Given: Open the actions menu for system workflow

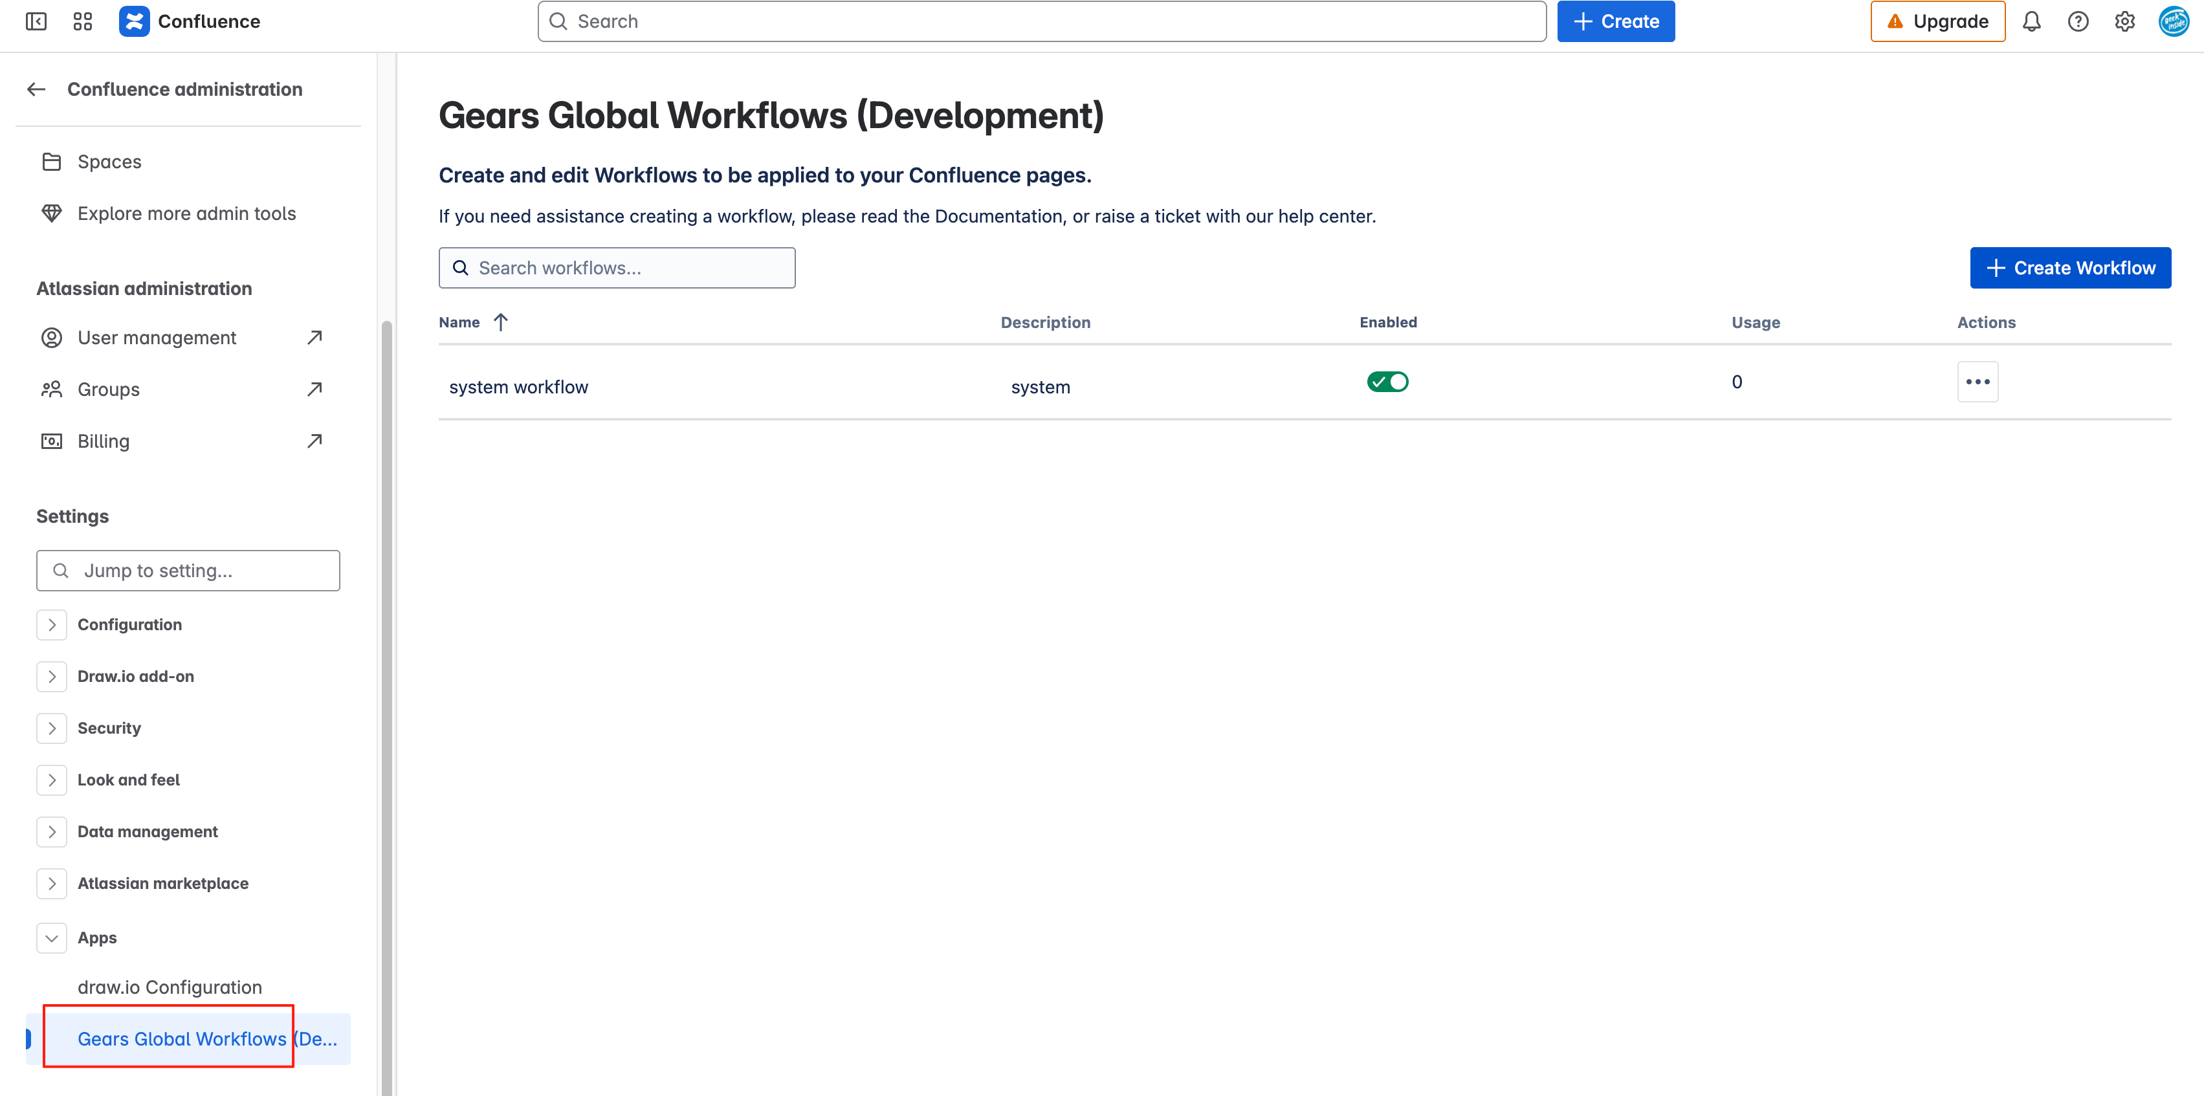Looking at the screenshot, I should [1978, 382].
